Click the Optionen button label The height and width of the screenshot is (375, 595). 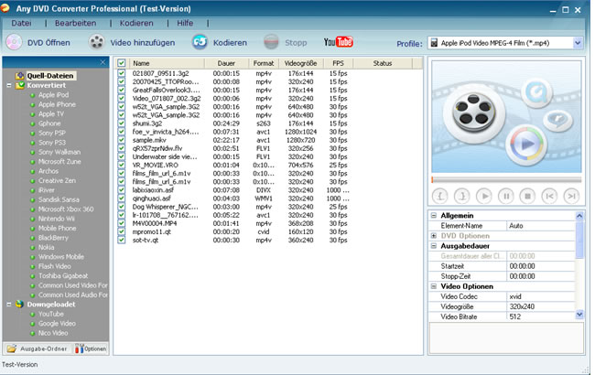click(95, 348)
